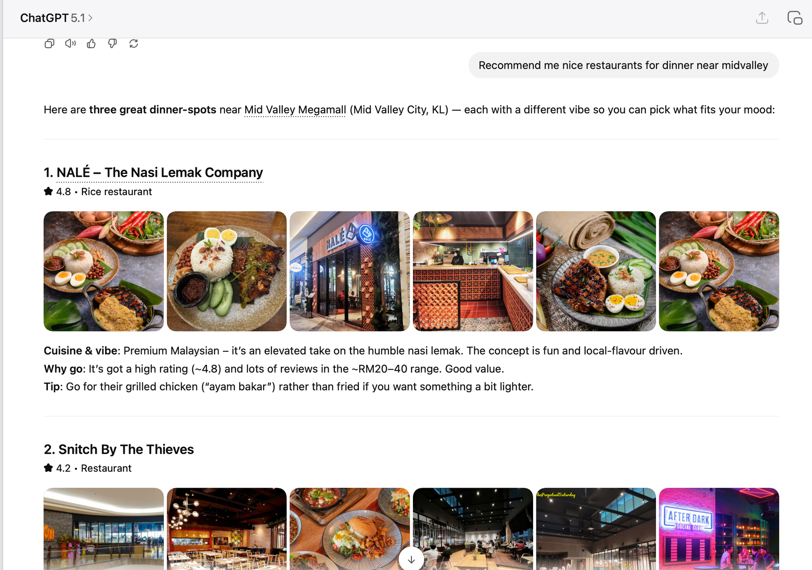Open the new window icon at top right

(794, 18)
